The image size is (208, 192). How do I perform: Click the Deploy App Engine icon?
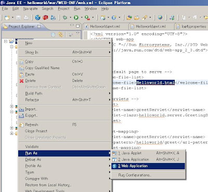[x=53, y=18]
